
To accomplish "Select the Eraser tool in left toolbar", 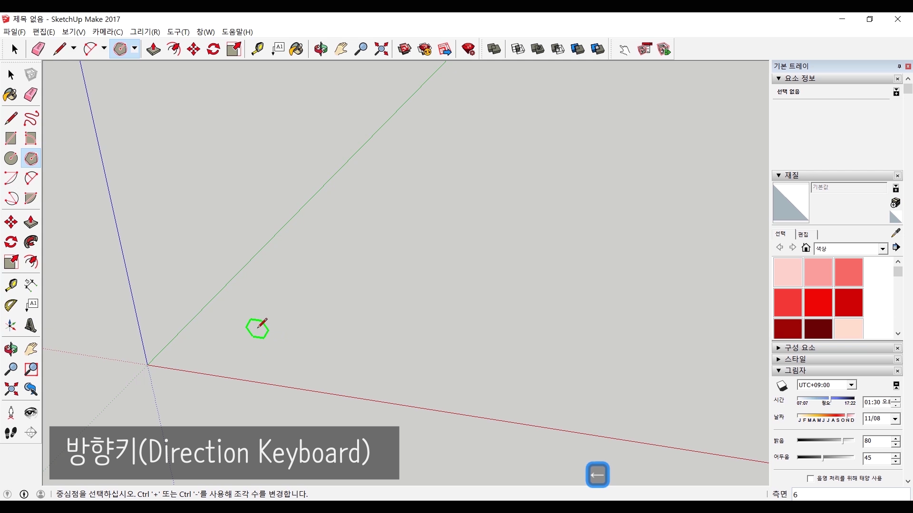I will point(30,95).
